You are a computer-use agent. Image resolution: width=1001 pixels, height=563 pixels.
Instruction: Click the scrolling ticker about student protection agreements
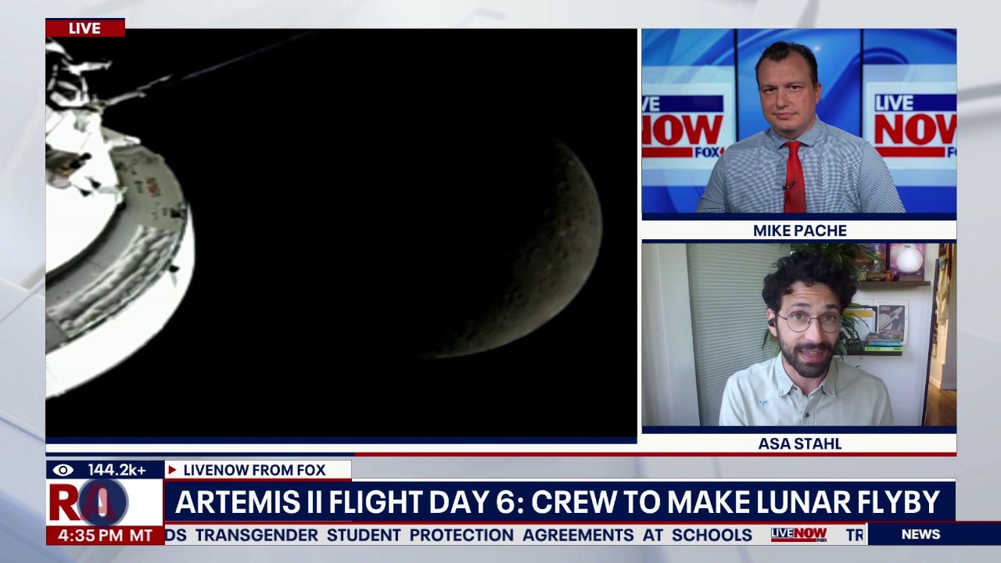point(461,535)
